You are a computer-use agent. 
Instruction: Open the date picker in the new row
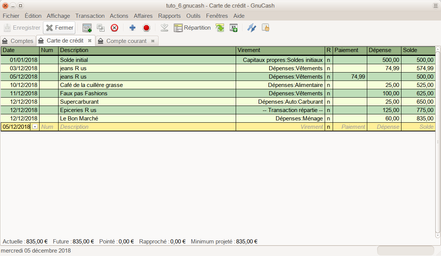pos(35,127)
